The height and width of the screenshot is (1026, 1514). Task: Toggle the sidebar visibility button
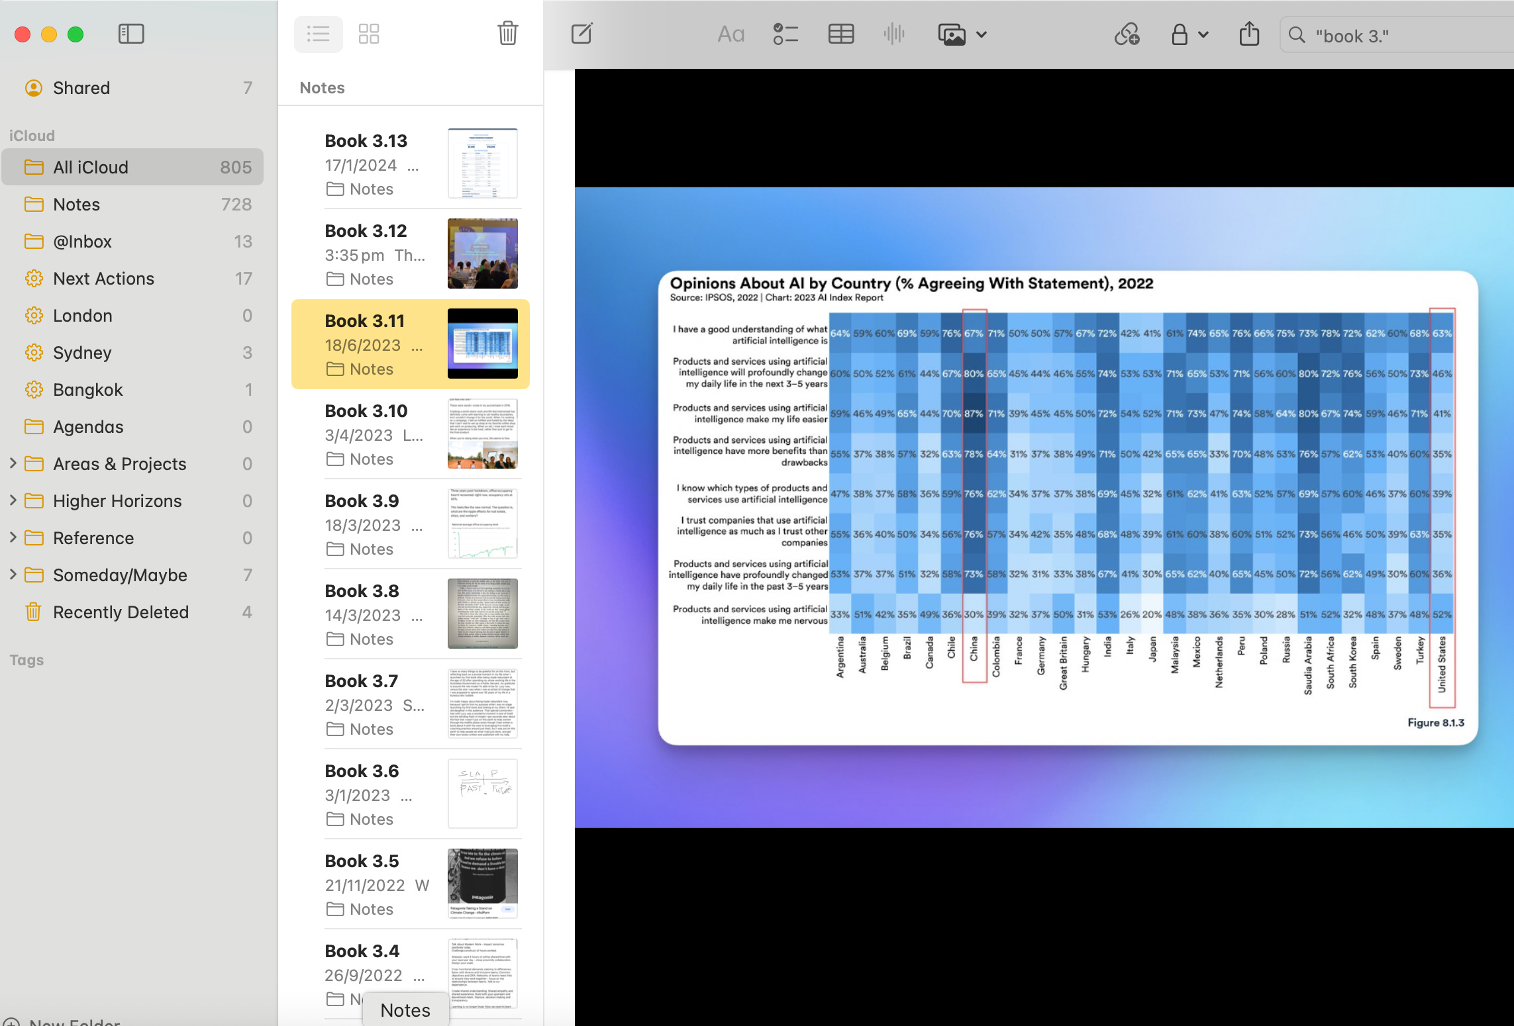[x=131, y=34]
